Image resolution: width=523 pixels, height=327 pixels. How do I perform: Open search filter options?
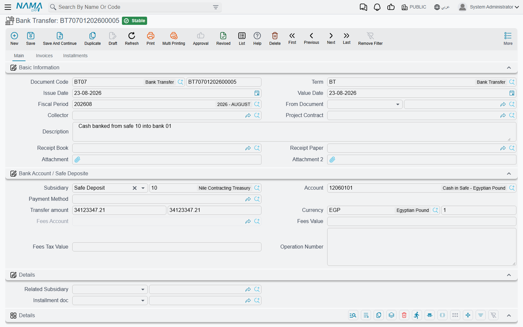(x=216, y=7)
